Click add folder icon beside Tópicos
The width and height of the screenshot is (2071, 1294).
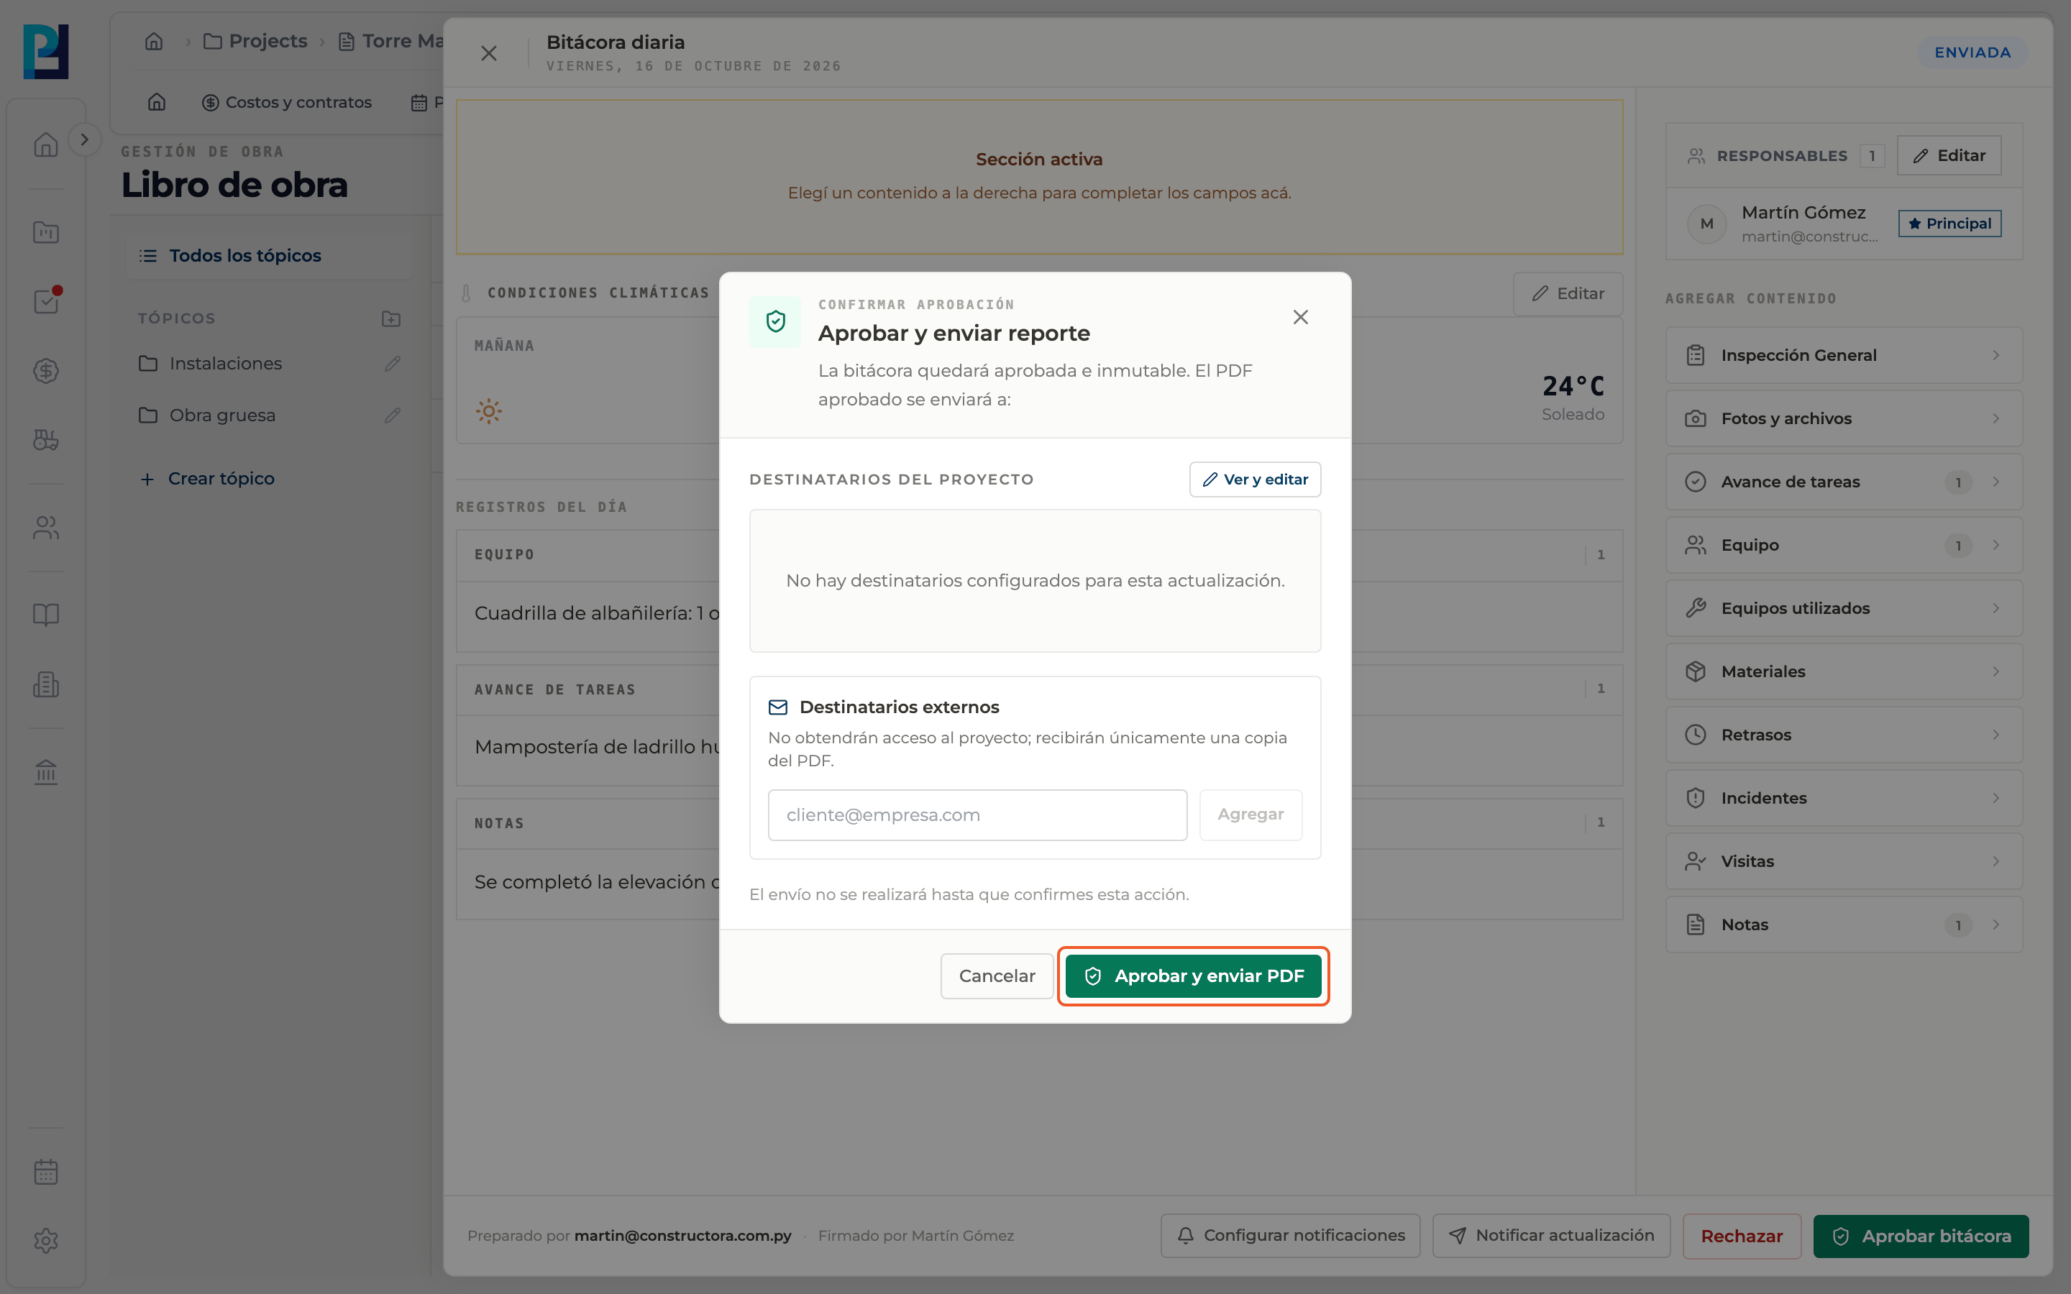click(391, 318)
